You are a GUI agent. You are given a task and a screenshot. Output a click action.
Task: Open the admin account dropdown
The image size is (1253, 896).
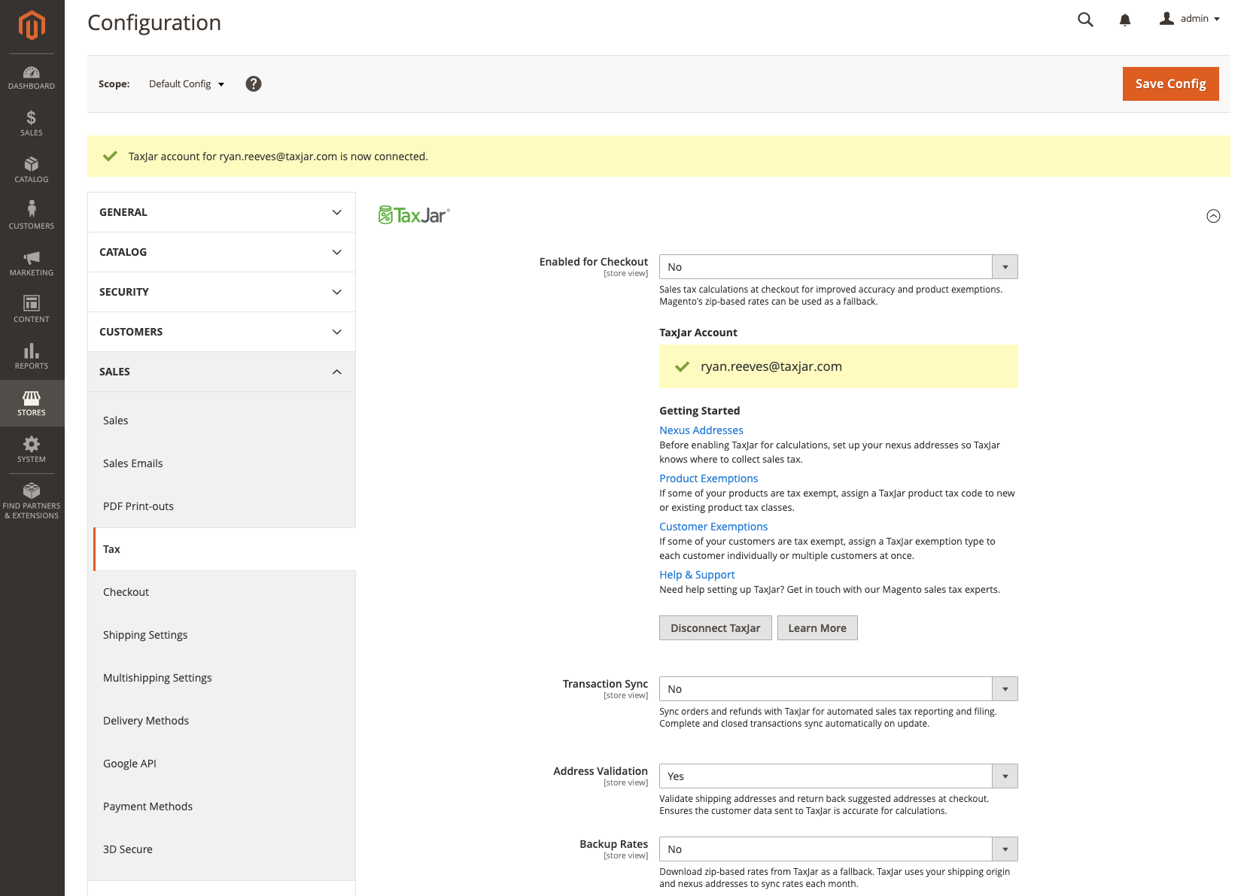(1190, 19)
